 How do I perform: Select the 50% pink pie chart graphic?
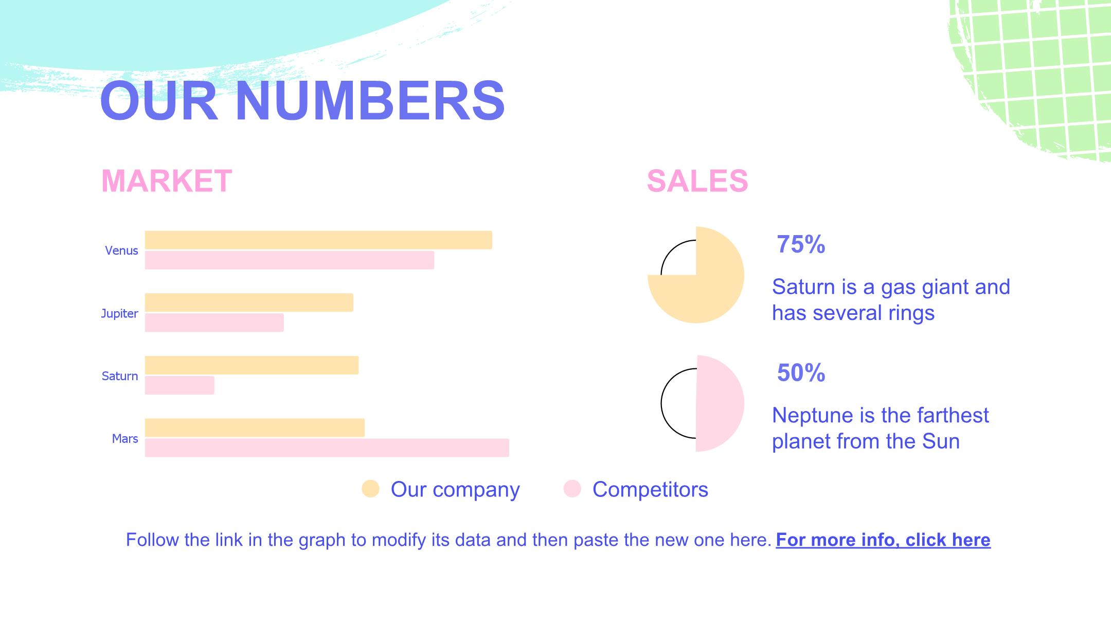703,403
